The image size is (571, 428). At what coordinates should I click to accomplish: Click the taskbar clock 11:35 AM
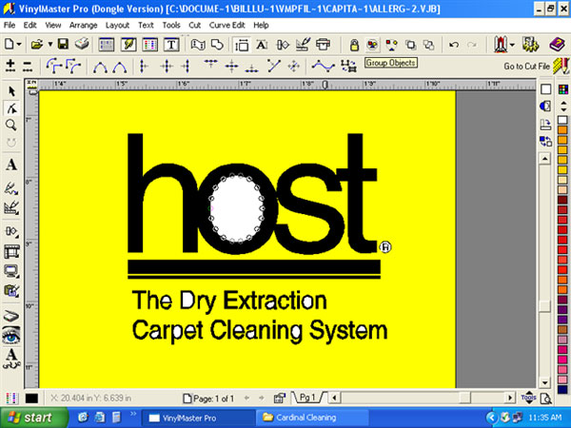point(544,418)
